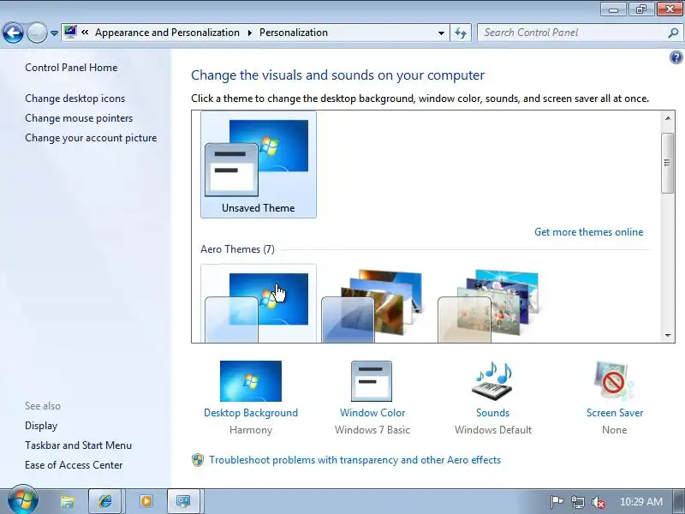The width and height of the screenshot is (685, 514).
Task: Open the Windows Start orb
Action: coord(22,501)
